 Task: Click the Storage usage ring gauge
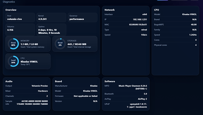click(60, 44)
